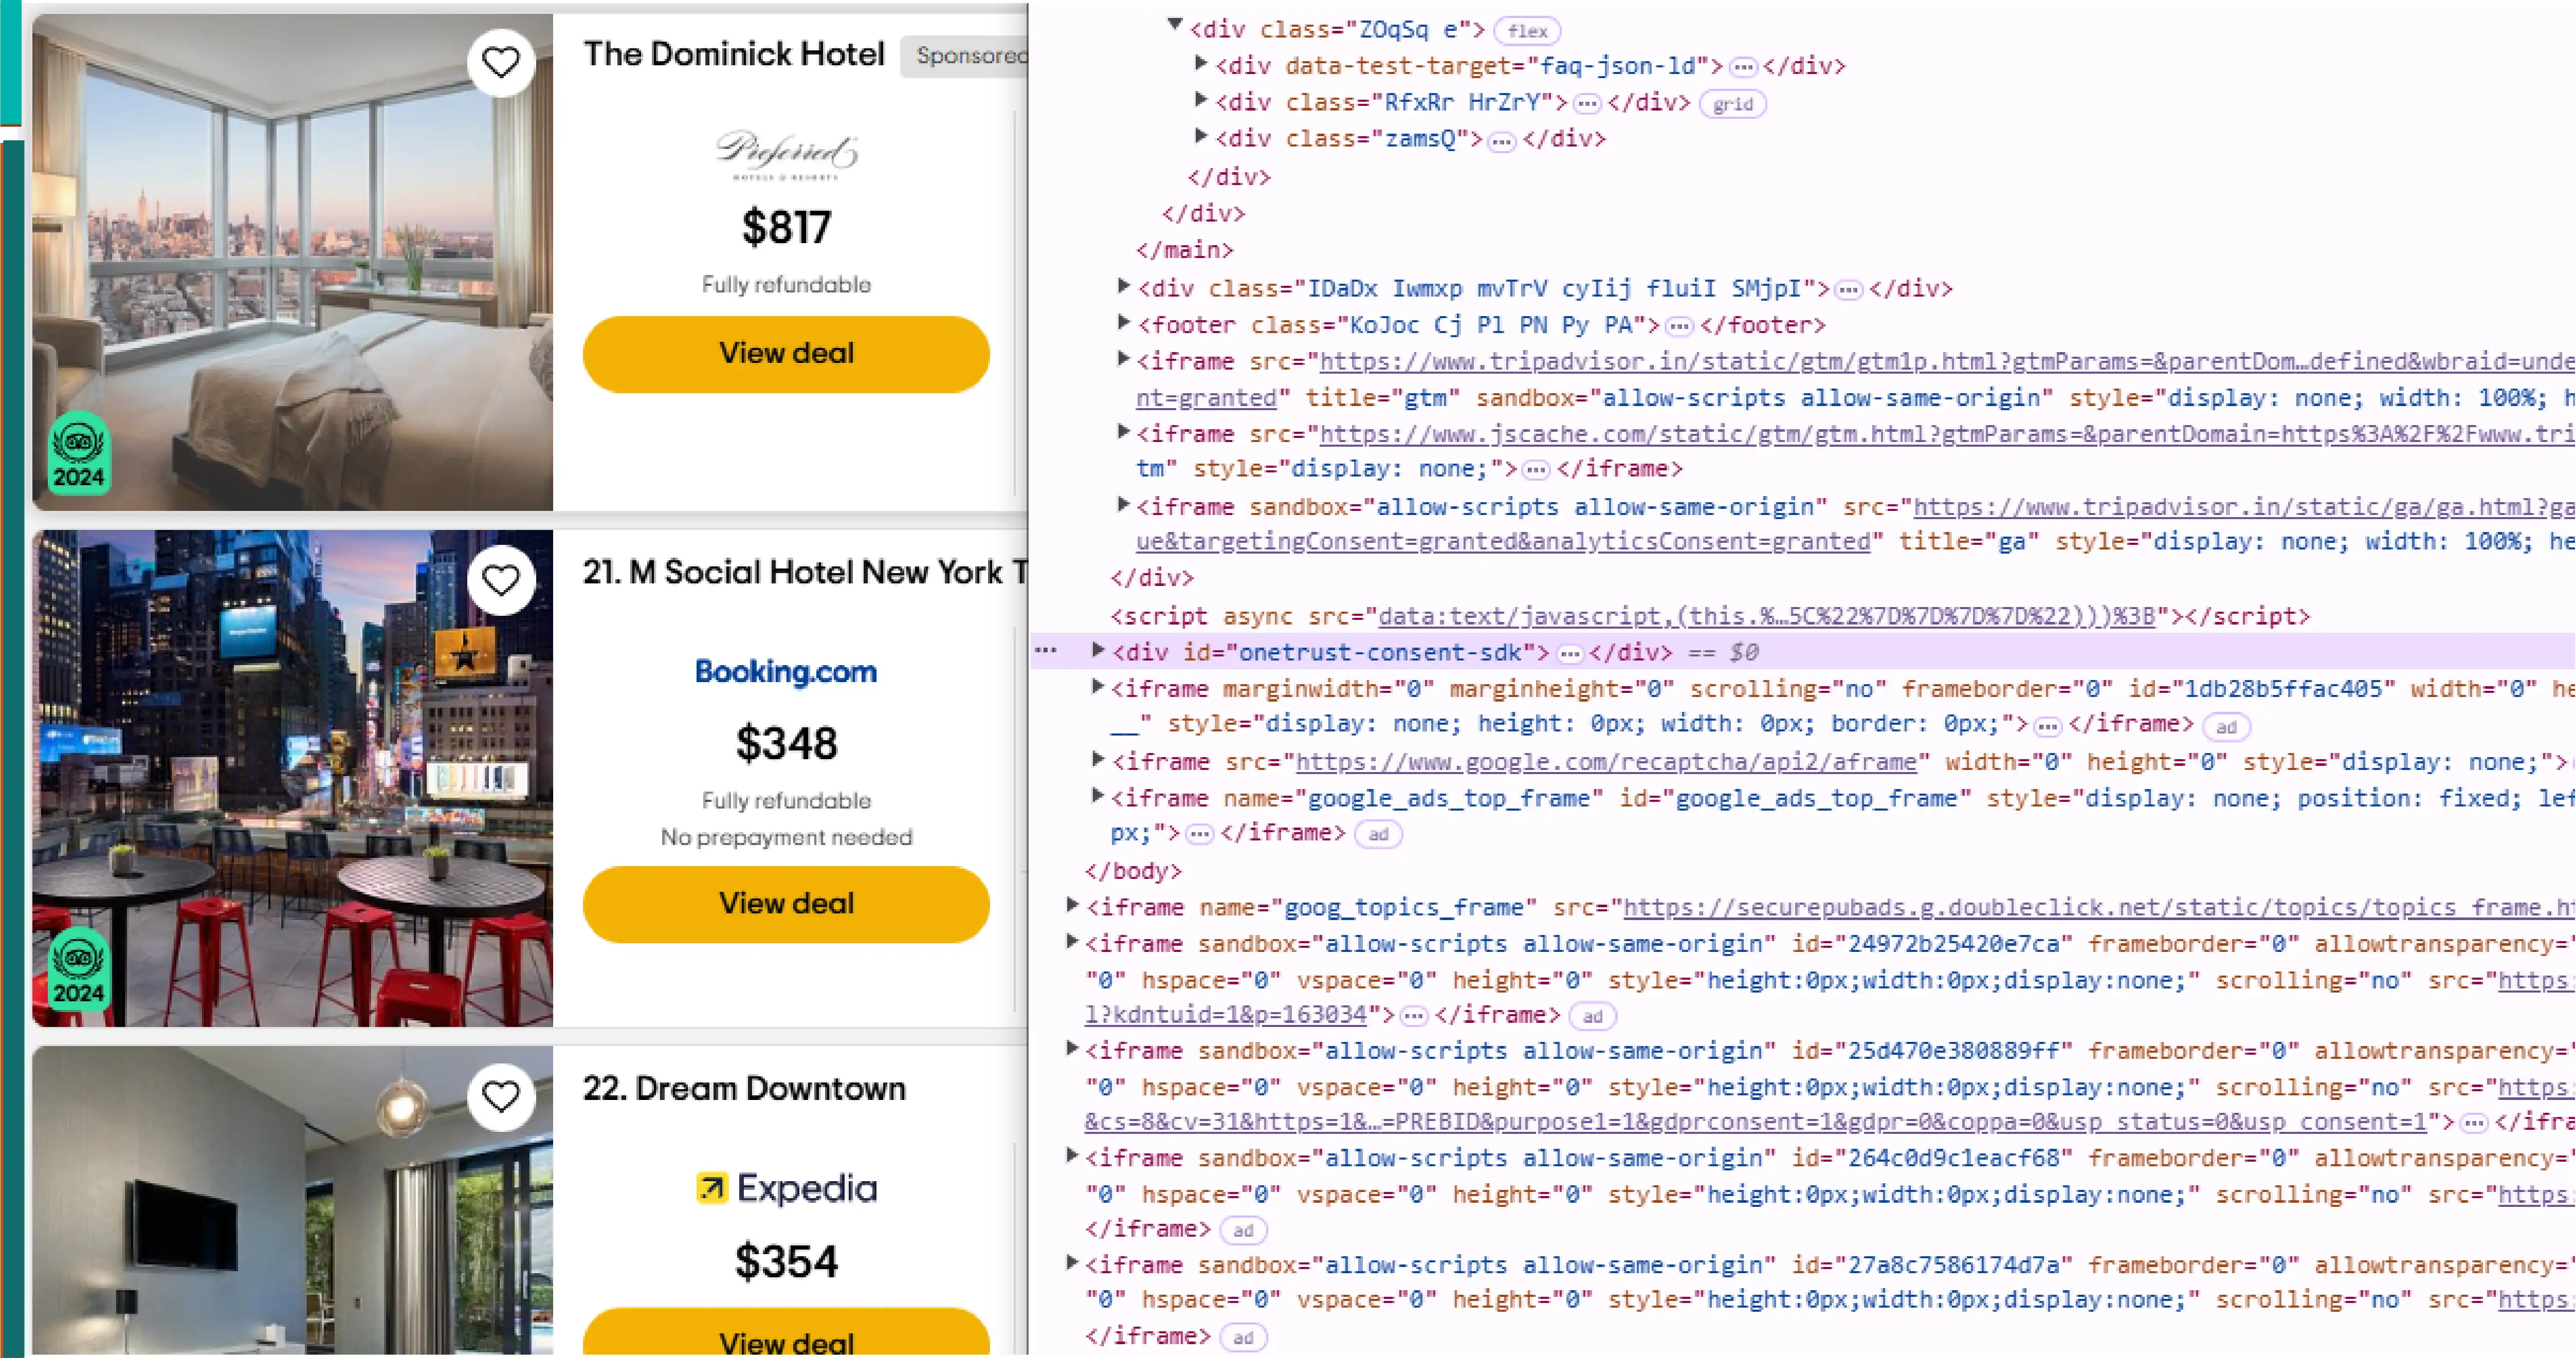Expand the google_ads_top_frame iframe node
2576x1358 pixels.
coord(1097,796)
